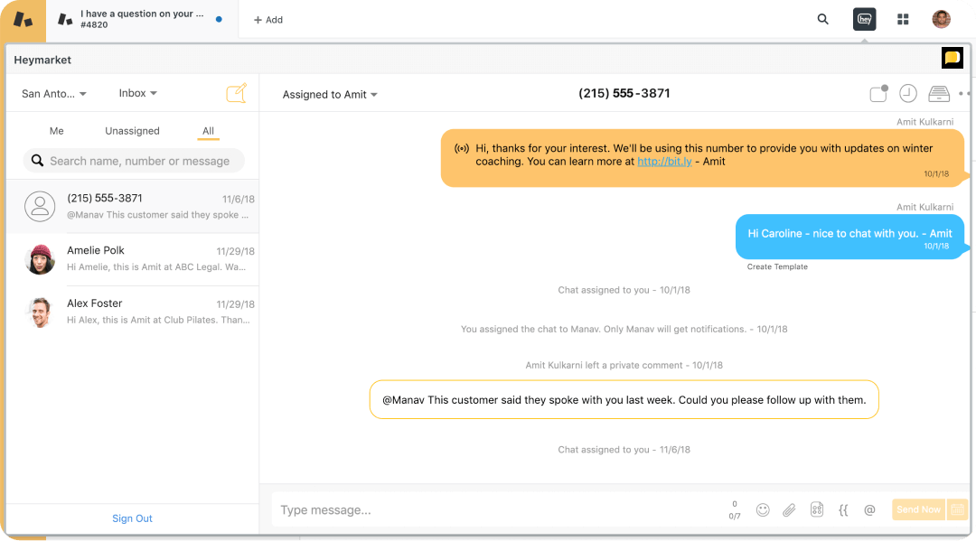
Task: Mention a teammate with the @ icon
Action: point(869,510)
